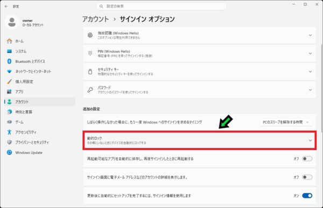Click the 動的ロック row title
The height and width of the screenshot is (208, 323).
click(x=94, y=138)
